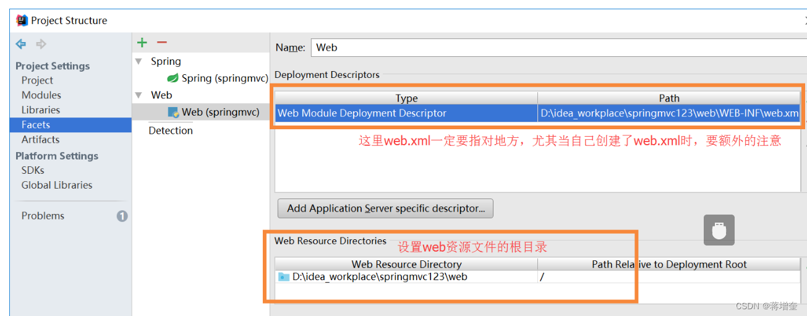
Task: Select Web Module Deployment Descriptor cell
Action: click(406, 113)
